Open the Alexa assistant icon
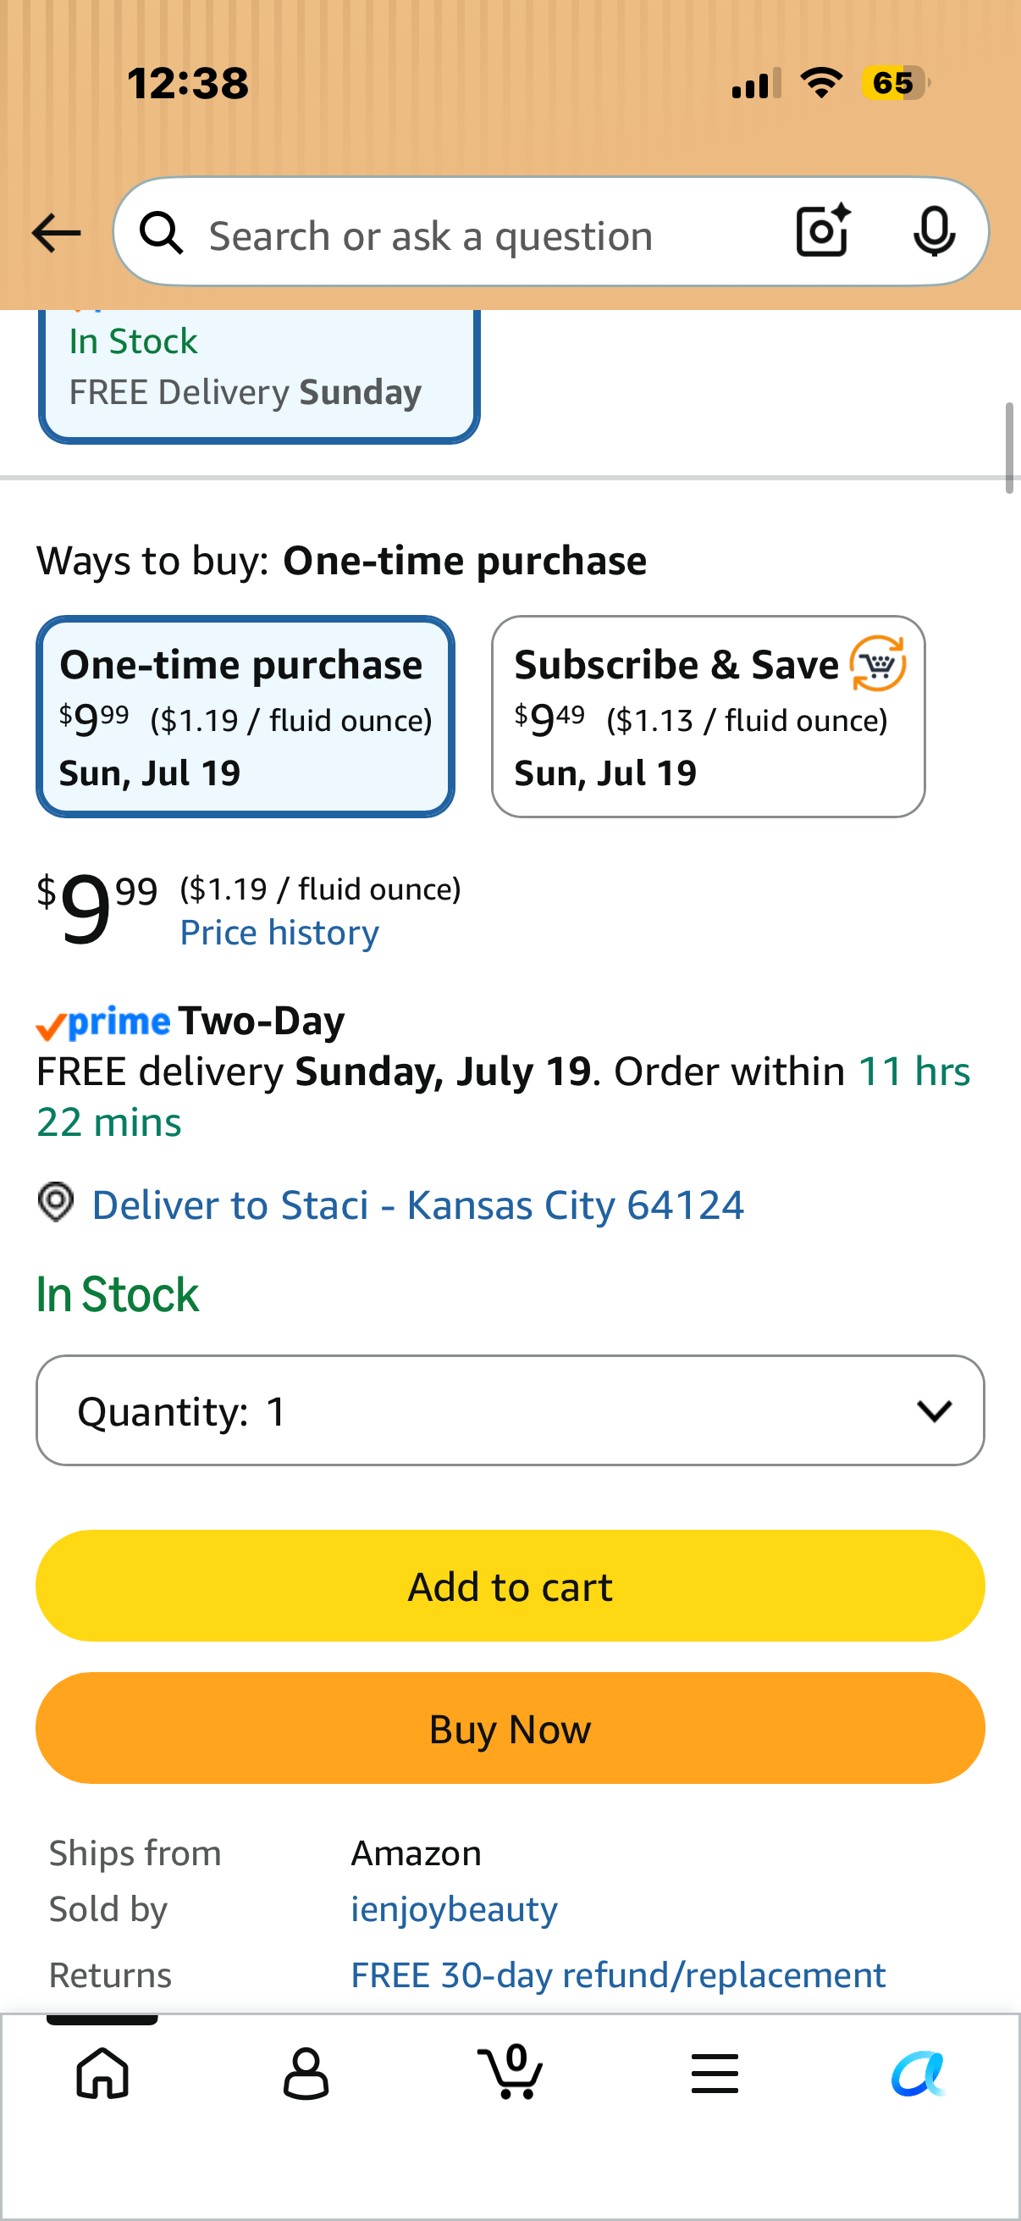 (x=919, y=2073)
